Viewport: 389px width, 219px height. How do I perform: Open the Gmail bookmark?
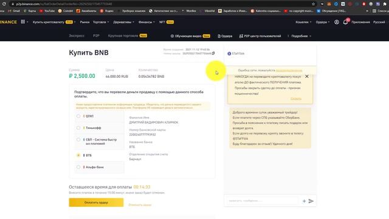(x=14, y=11)
